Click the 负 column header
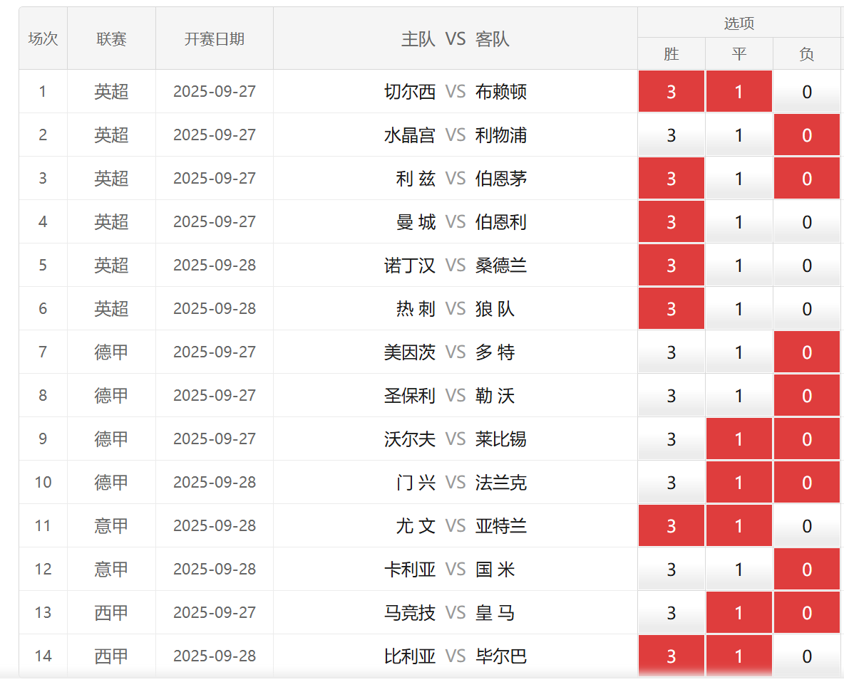This screenshot has width=844, height=682. pos(806,54)
